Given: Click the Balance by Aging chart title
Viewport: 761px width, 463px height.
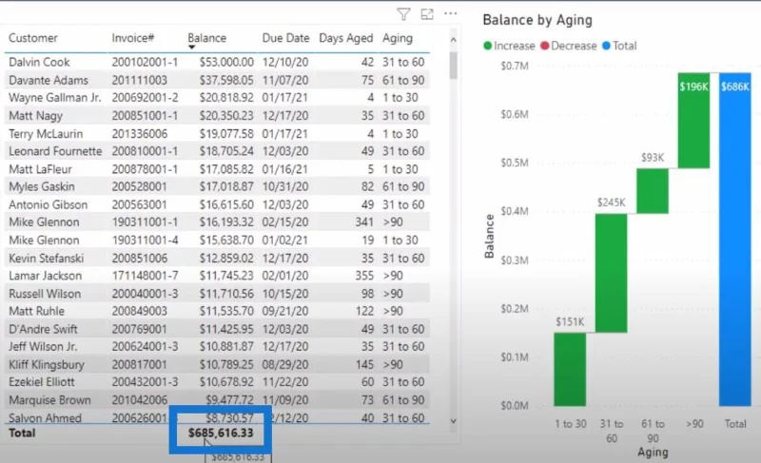Looking at the screenshot, I should pyautogui.click(x=537, y=20).
